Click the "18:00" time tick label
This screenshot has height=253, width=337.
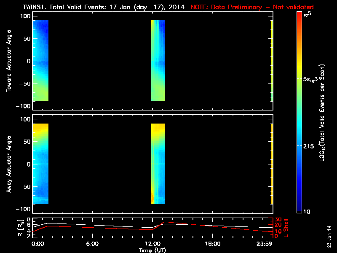[x=212, y=244]
